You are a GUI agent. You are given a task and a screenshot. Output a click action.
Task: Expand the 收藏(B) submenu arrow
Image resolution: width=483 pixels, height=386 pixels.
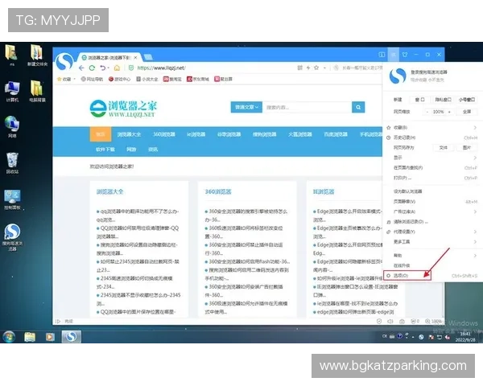pos(475,127)
